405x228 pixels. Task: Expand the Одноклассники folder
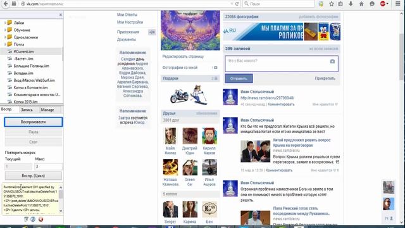pyautogui.click(x=5, y=37)
